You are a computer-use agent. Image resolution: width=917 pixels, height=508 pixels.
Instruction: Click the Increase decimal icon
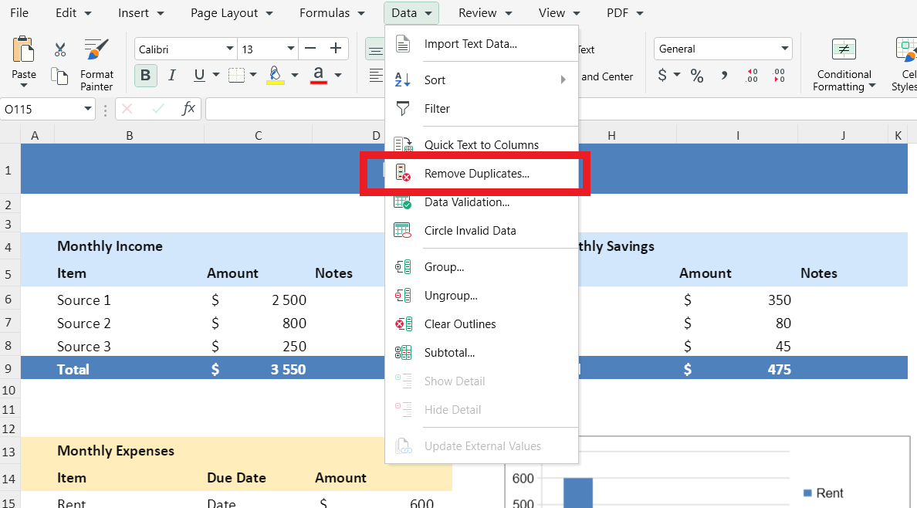click(x=752, y=76)
